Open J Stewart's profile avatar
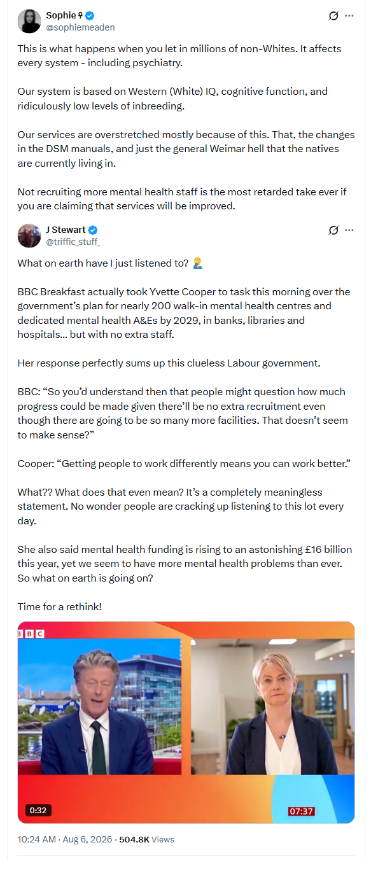The width and height of the screenshot is (392, 873). [x=29, y=235]
